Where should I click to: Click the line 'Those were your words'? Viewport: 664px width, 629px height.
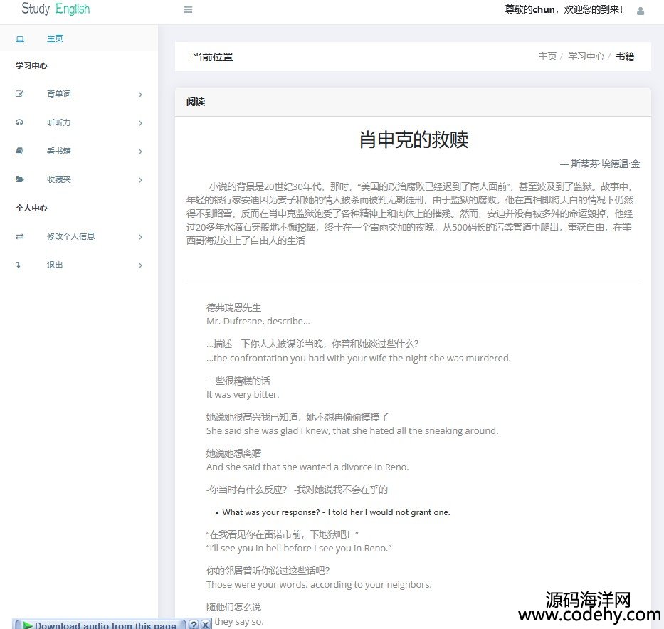(x=320, y=585)
